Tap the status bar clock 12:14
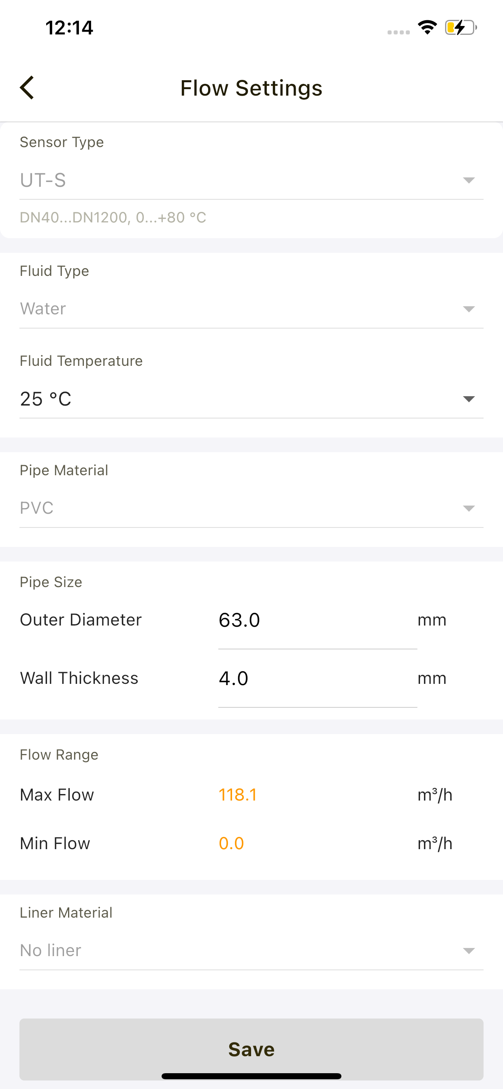Viewport: 503px width, 1089px height. (69, 28)
